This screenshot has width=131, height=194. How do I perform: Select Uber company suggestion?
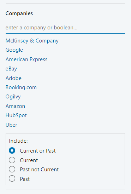pos(11,125)
